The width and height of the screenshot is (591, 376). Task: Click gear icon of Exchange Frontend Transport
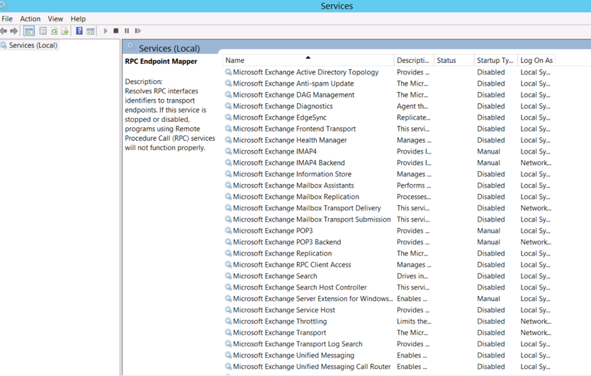[228, 128]
